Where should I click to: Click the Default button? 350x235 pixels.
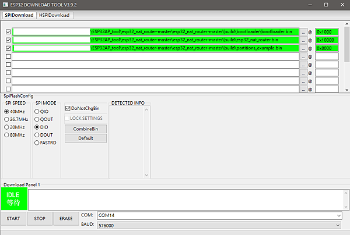(86, 138)
